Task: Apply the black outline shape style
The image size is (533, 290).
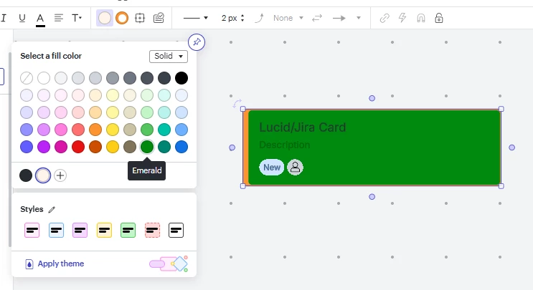Action: [176, 231]
